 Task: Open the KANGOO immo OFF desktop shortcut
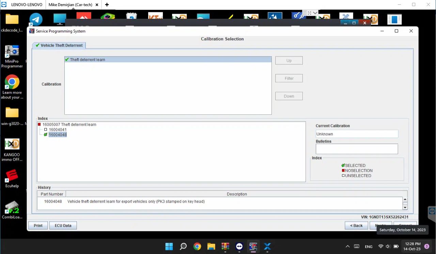pos(12,145)
